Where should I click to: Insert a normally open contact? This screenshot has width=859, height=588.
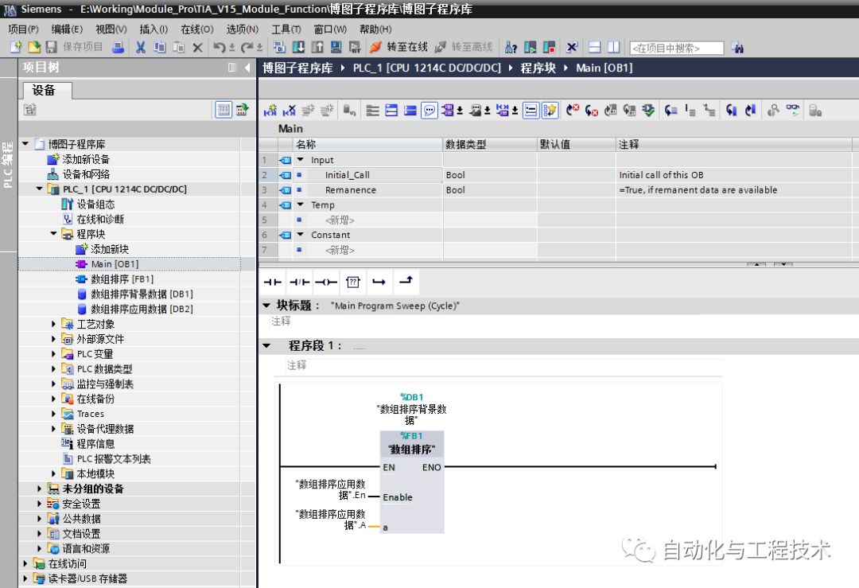click(273, 282)
